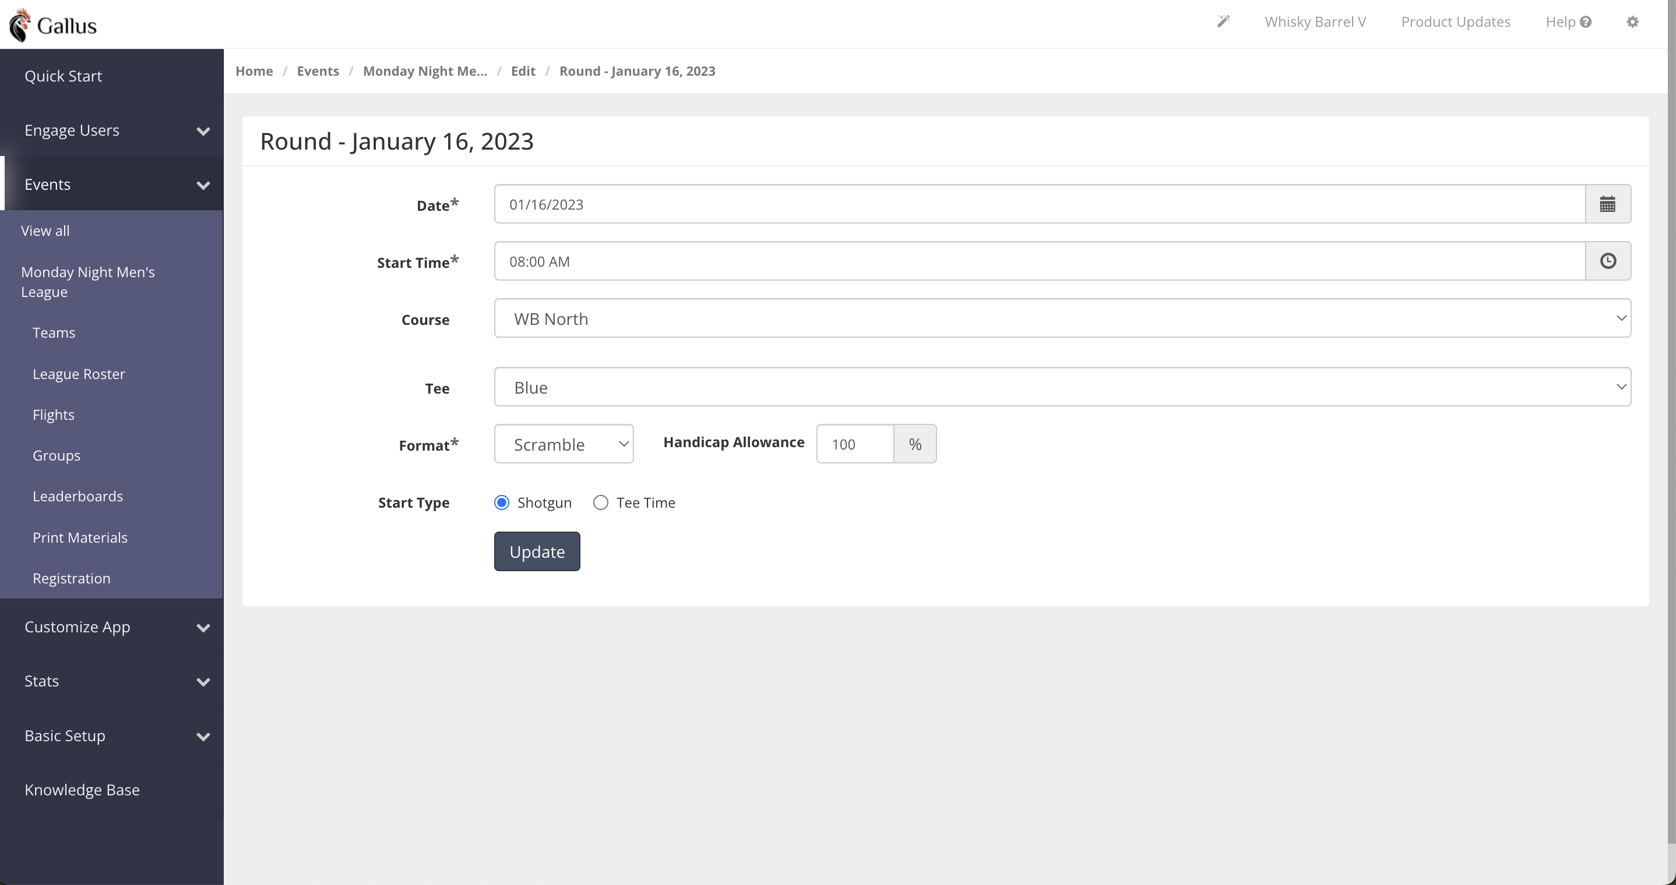This screenshot has width=1676, height=885.
Task: Open Groups in the sidebar
Action: pos(57,455)
